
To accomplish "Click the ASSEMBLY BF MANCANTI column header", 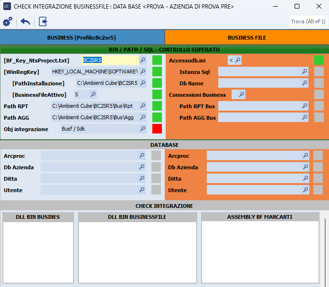I will pyautogui.click(x=260, y=217).
